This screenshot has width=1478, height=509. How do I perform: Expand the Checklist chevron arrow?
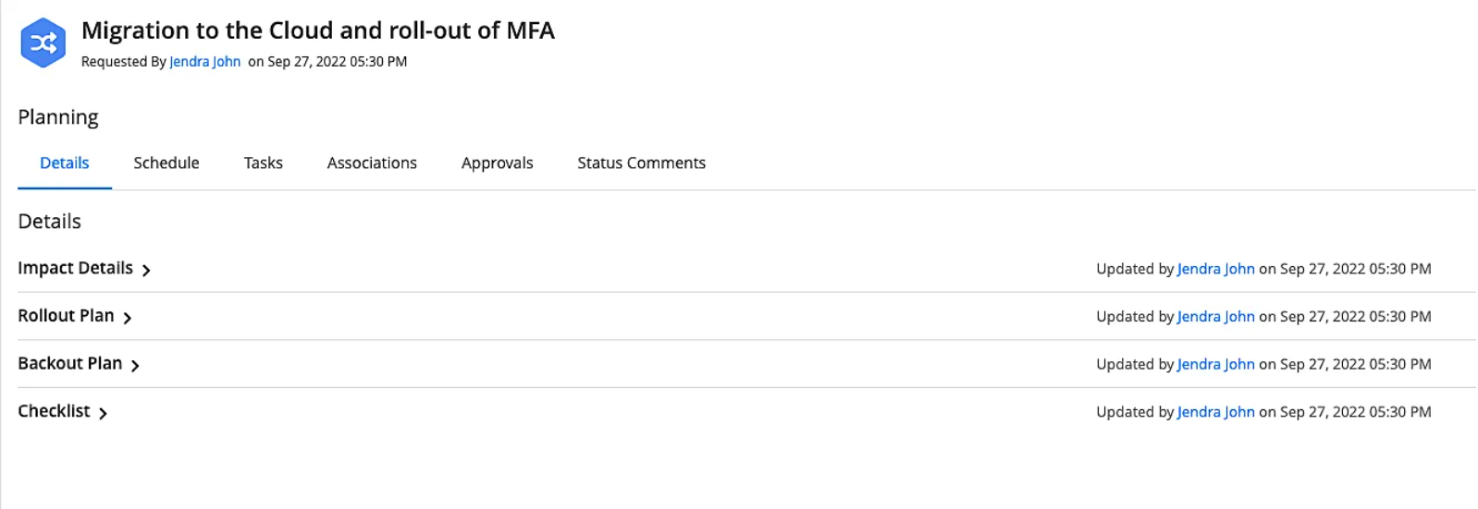tap(103, 413)
